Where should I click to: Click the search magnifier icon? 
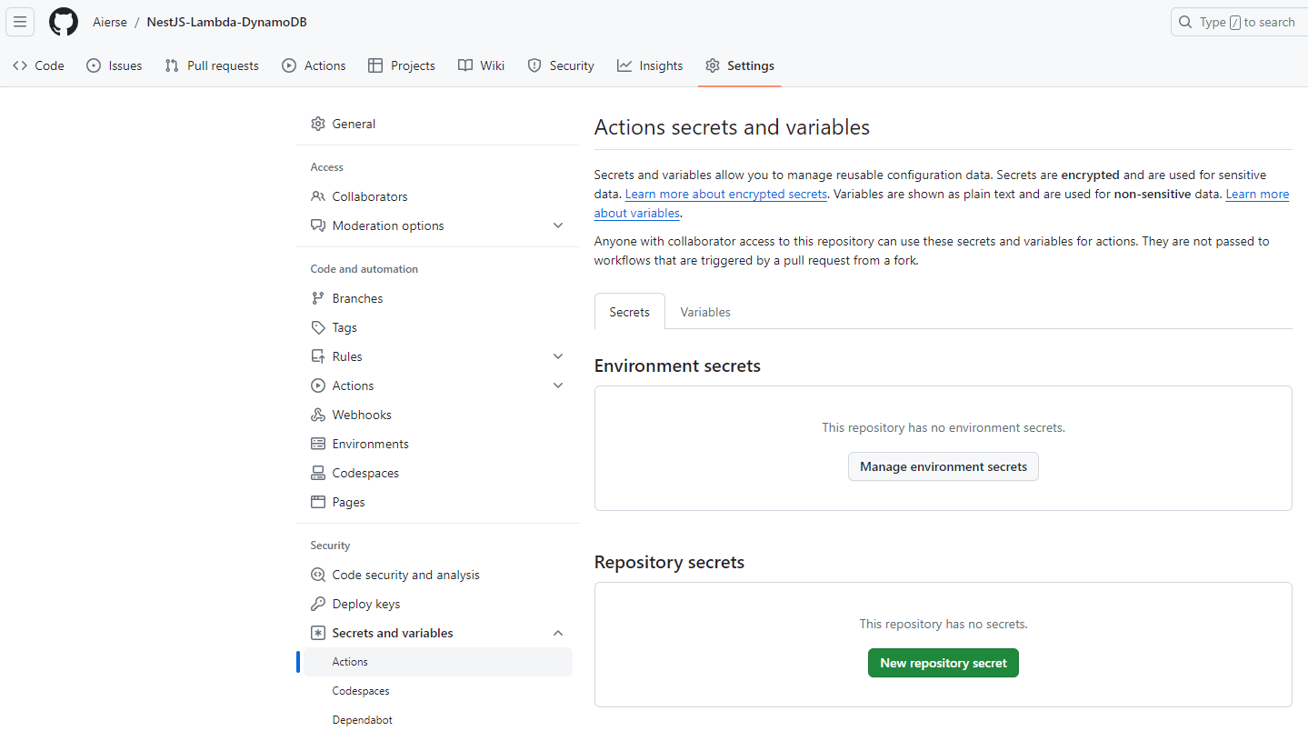(1185, 22)
